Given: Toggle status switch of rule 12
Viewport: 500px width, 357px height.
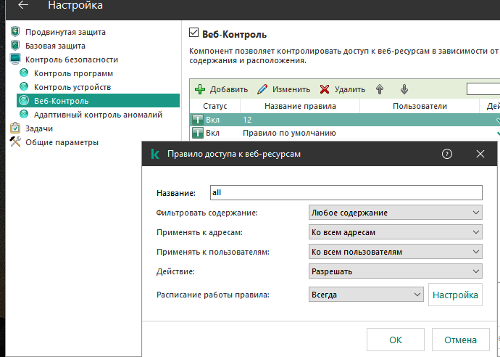Looking at the screenshot, I should (198, 120).
